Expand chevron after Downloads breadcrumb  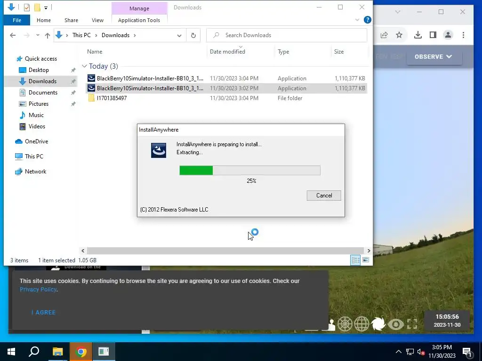coord(135,35)
